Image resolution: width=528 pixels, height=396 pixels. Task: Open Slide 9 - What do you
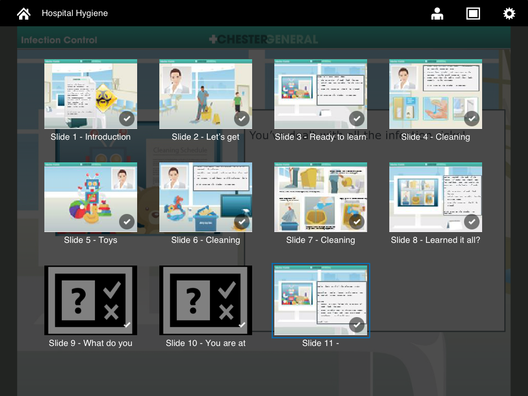tap(91, 301)
